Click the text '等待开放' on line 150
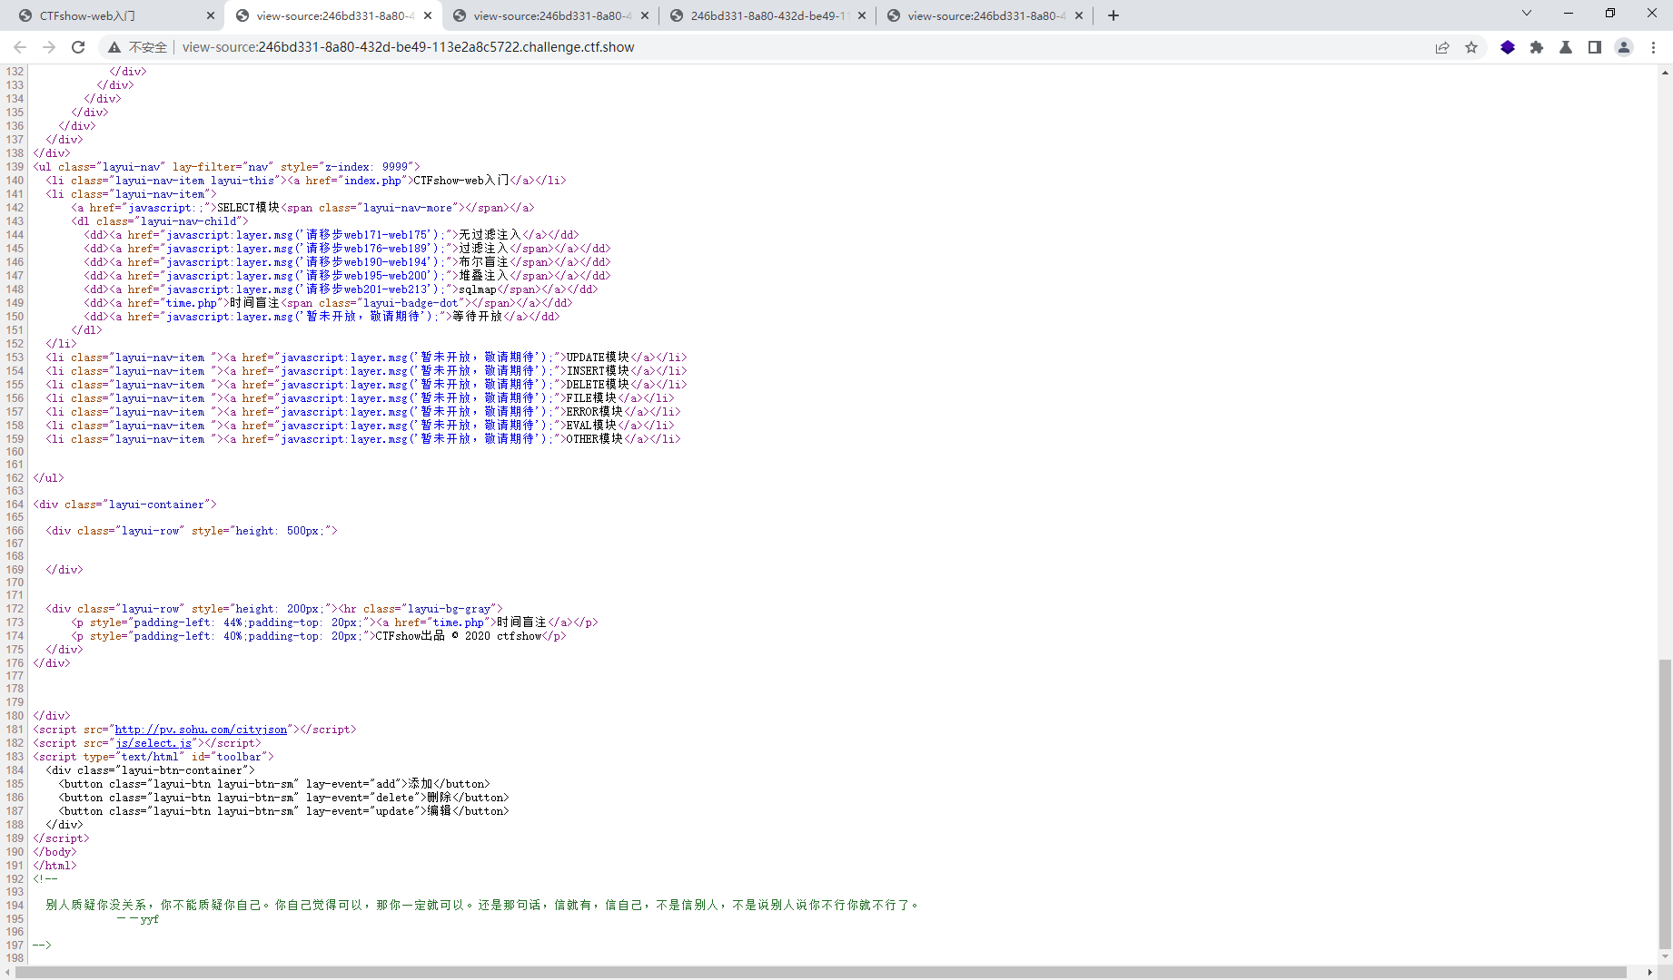The image size is (1673, 980). tap(478, 317)
